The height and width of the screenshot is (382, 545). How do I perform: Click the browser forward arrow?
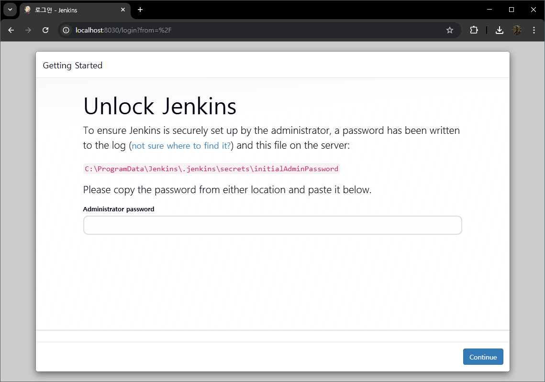click(x=28, y=30)
